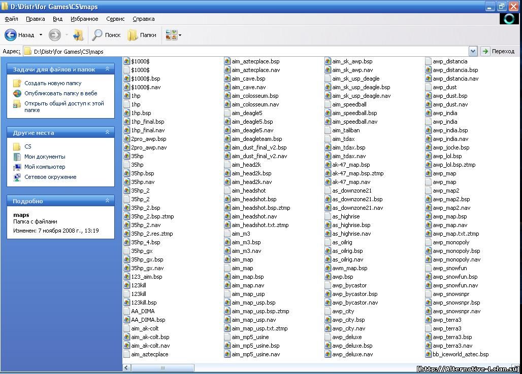This screenshot has width=522, height=374.
Task: Click the create new folder icon
Action: pos(17,83)
